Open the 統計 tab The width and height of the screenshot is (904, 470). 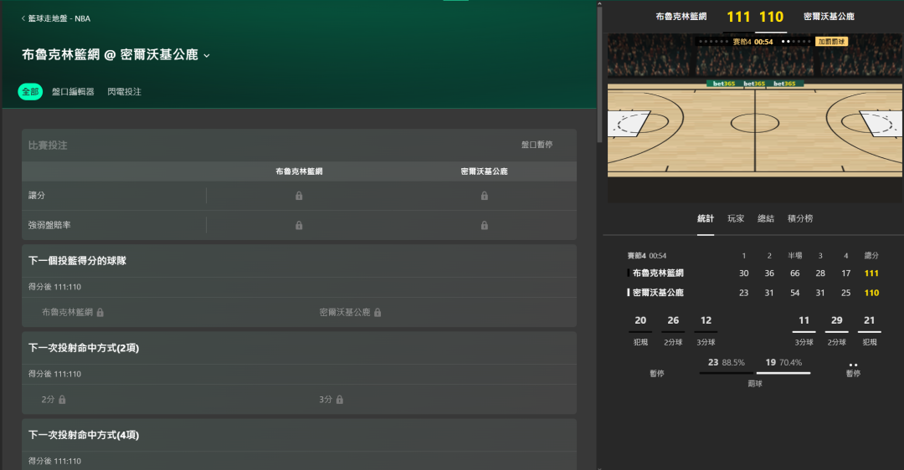pos(706,219)
